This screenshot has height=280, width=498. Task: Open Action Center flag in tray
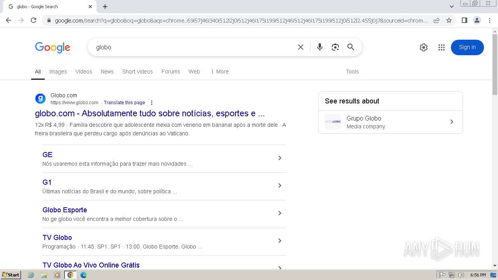pos(442,275)
